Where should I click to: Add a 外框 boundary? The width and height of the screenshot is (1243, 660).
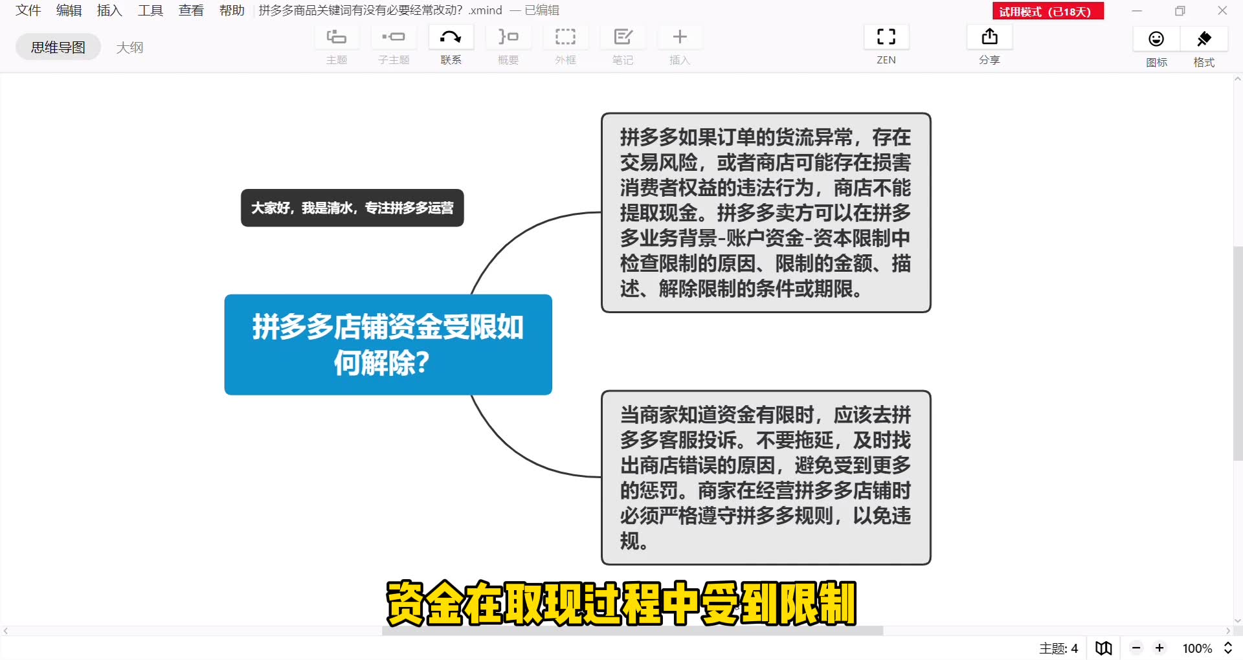coord(565,38)
